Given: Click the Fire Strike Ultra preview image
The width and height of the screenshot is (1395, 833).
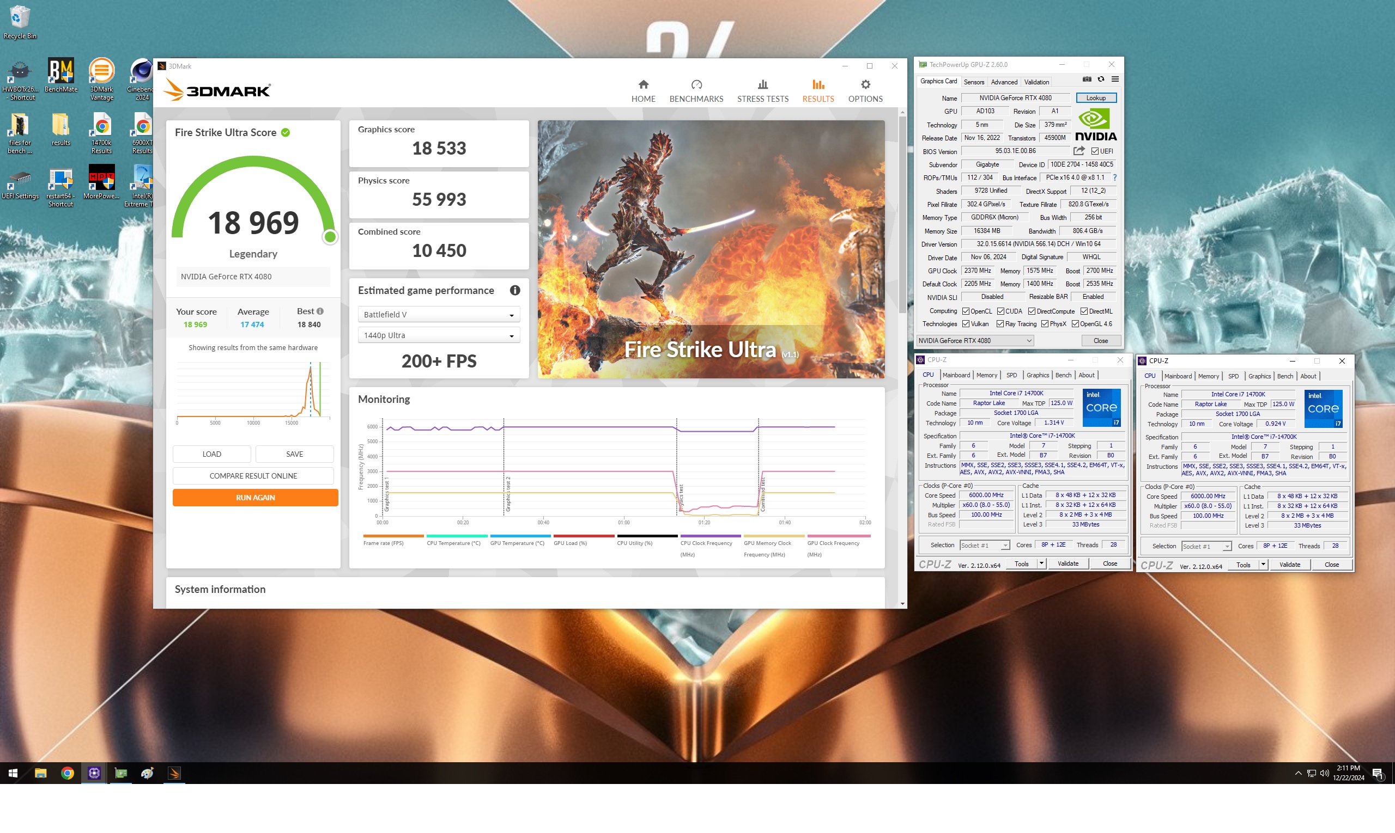Looking at the screenshot, I should coord(711,249).
